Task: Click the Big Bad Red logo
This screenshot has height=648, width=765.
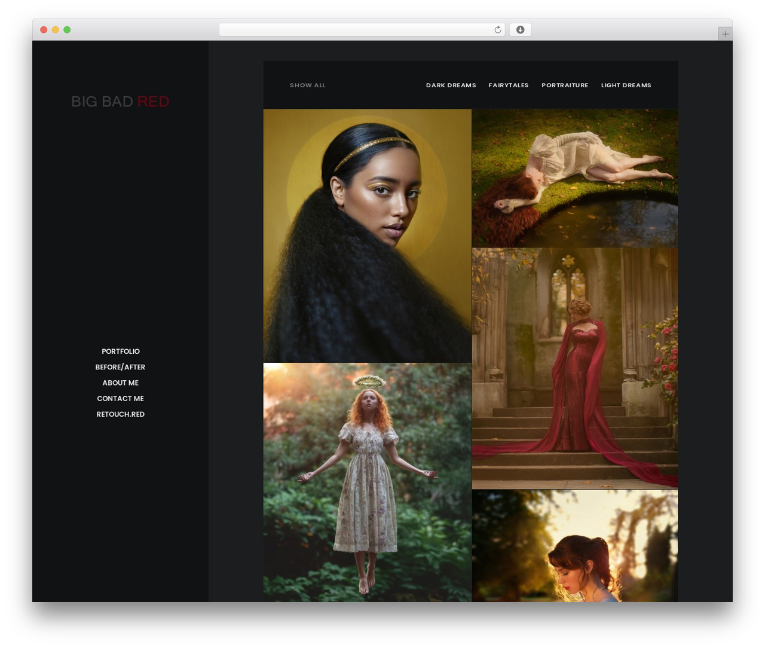Action: (120, 102)
